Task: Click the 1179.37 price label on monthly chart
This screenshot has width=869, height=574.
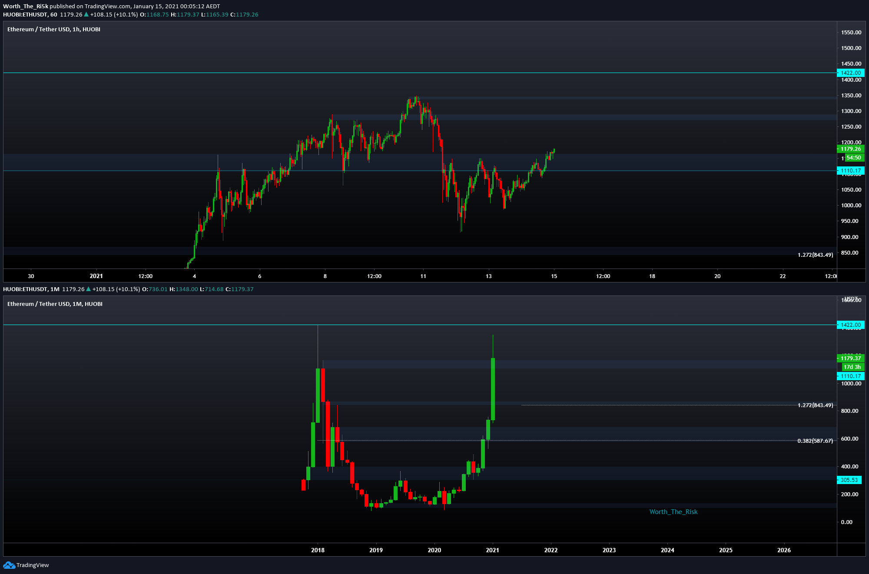Action: pos(850,358)
